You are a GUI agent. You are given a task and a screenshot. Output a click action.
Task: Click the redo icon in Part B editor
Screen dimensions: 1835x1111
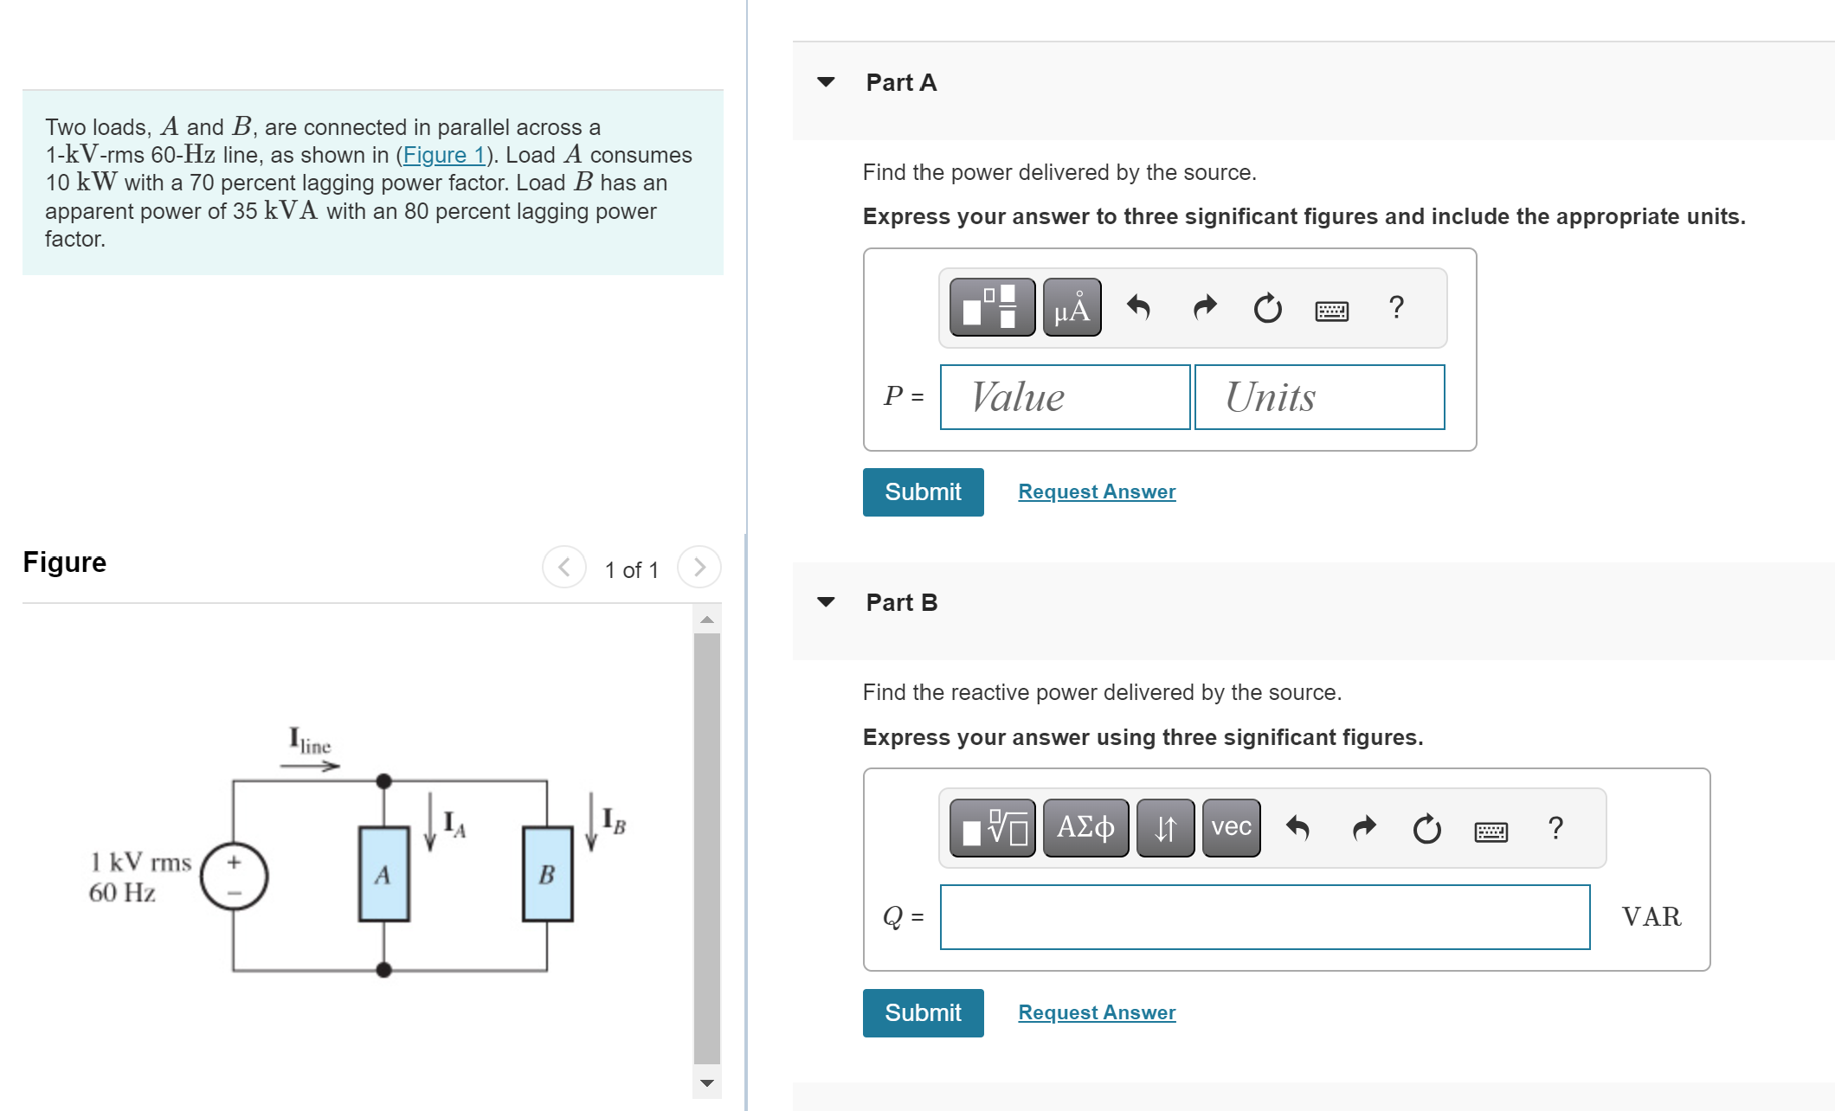[x=1362, y=827]
